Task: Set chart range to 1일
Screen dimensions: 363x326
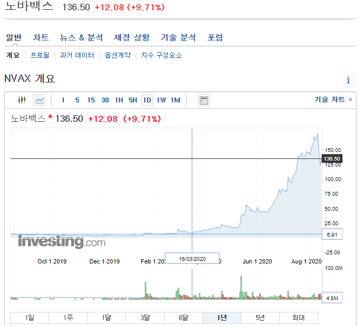Action: [x=30, y=318]
